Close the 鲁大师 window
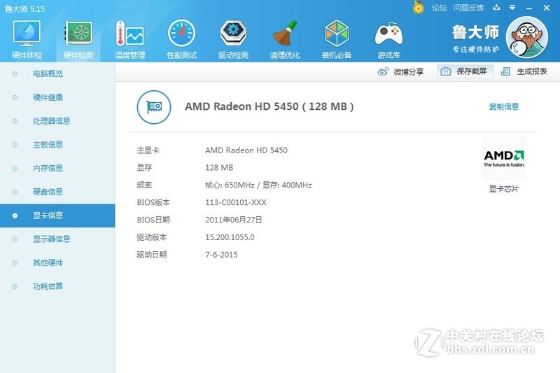Viewport: 560px width, 373px height. (547, 8)
